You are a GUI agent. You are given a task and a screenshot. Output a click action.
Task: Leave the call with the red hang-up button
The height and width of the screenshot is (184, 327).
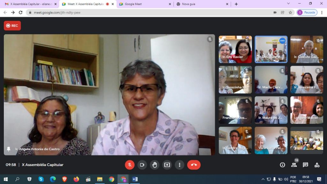[194, 165]
